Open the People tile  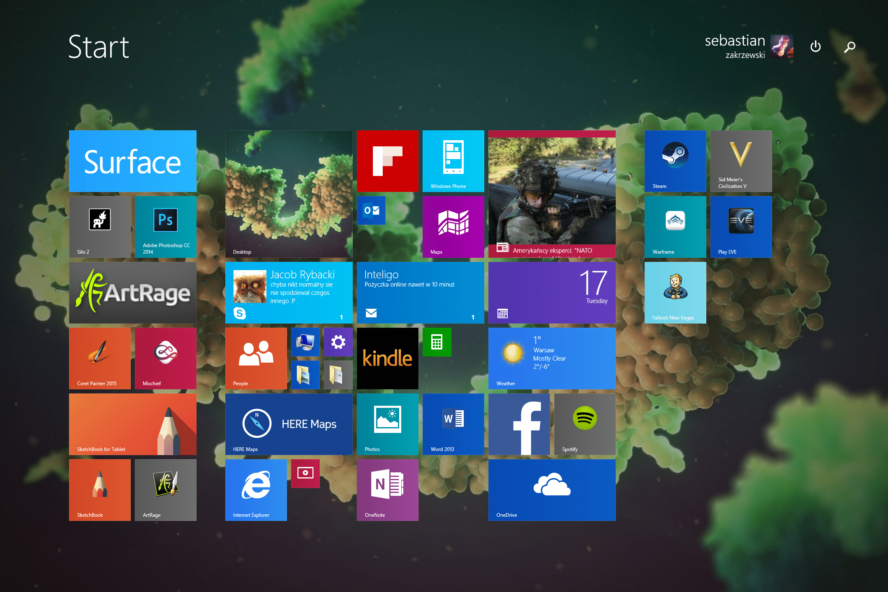256,358
